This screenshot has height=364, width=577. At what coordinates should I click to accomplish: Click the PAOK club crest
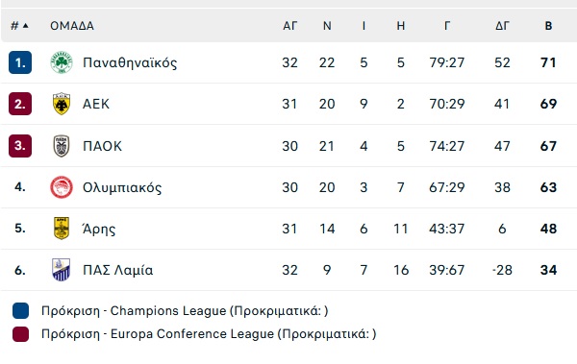click(x=62, y=146)
